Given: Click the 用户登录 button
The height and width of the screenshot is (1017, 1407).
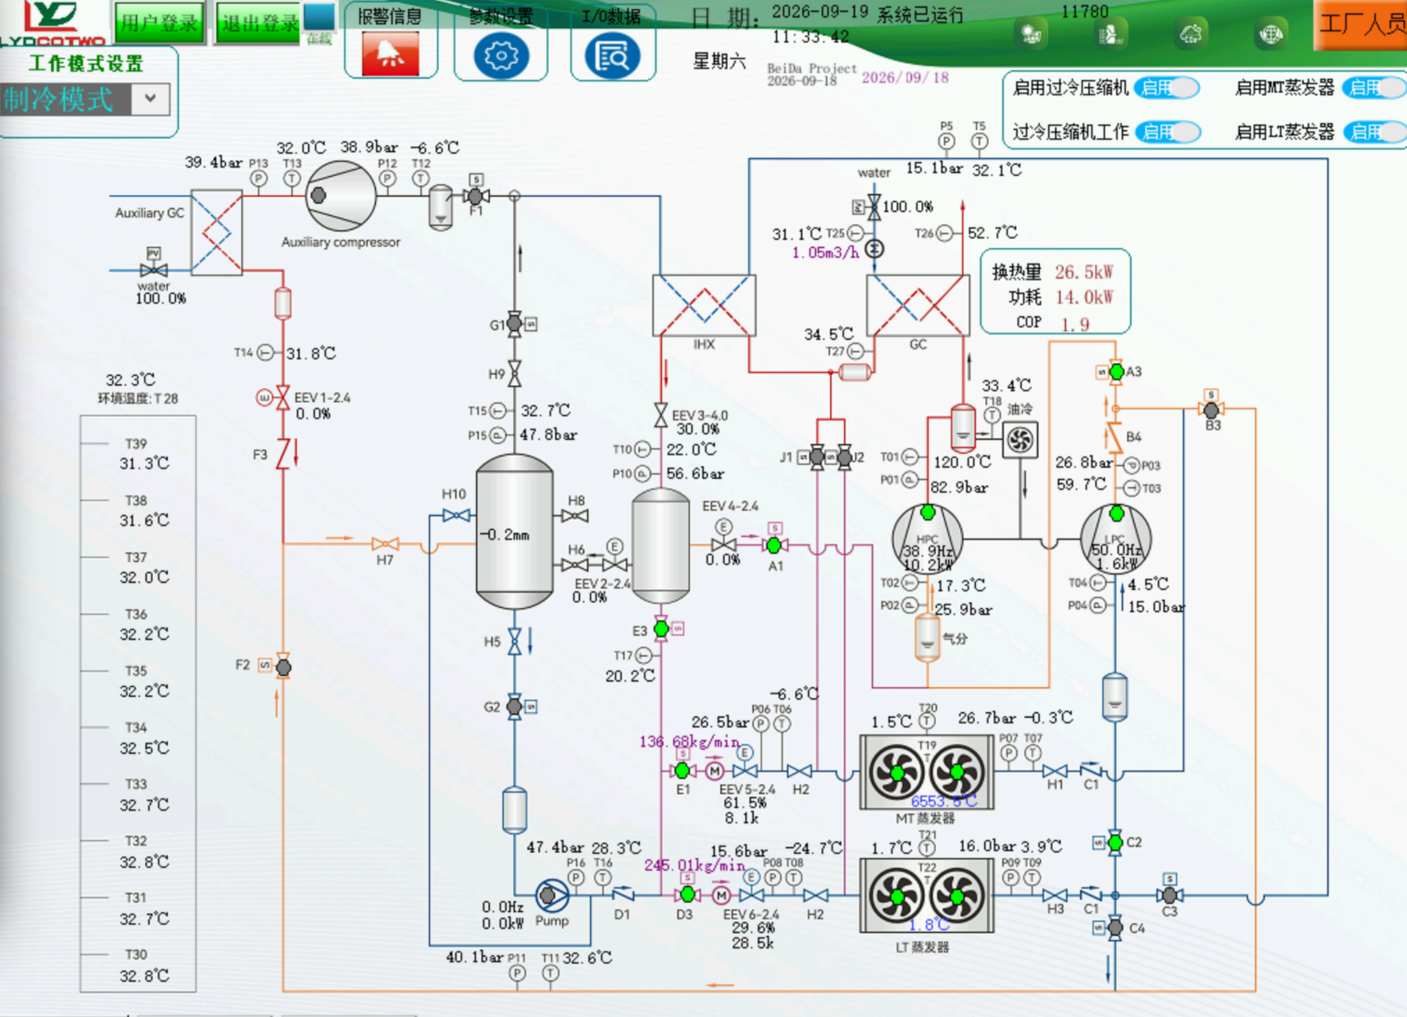Looking at the screenshot, I should pyautogui.click(x=159, y=23).
